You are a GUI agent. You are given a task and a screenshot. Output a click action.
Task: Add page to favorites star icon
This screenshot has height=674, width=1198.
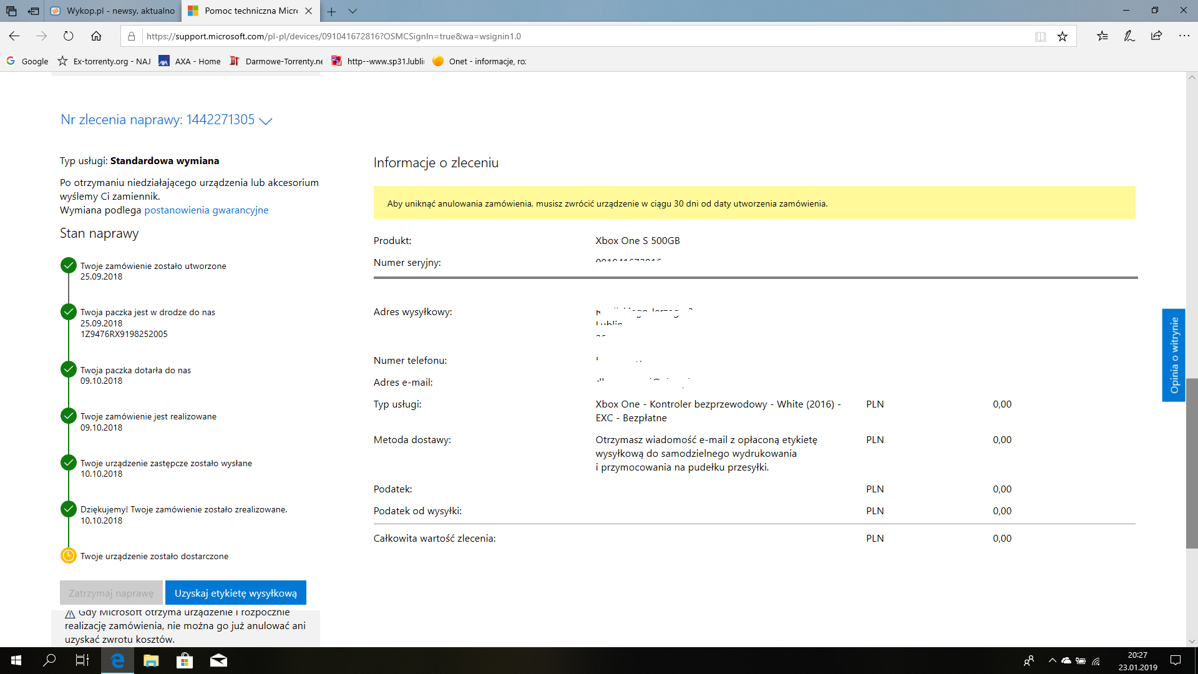tap(1063, 36)
